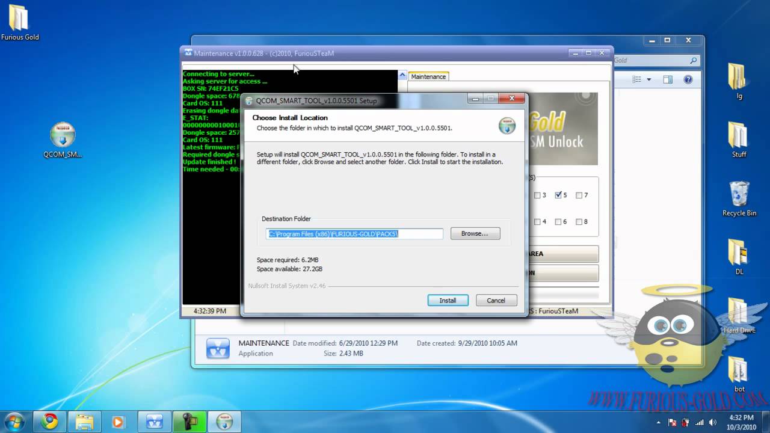Screen dimensions: 770x433
Task: Click 'Update finished !' log line
Action: 209,161
